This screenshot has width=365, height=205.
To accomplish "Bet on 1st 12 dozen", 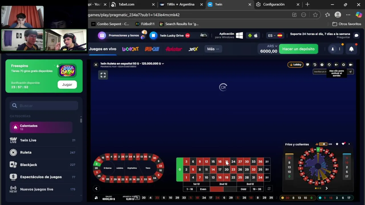I will point(196,184).
